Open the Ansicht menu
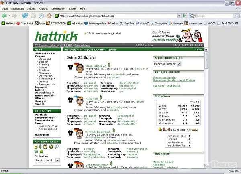Image resolution: width=241 pixels, height=174 pixels. click(31, 9)
